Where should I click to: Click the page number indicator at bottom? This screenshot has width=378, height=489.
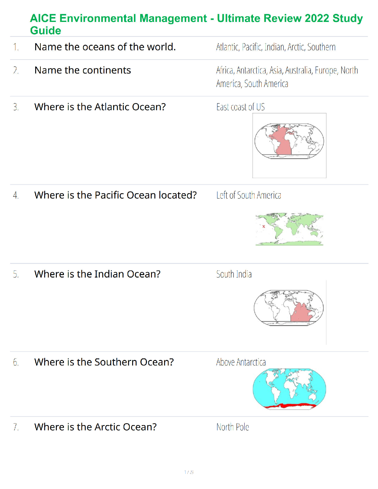[x=189, y=472]
